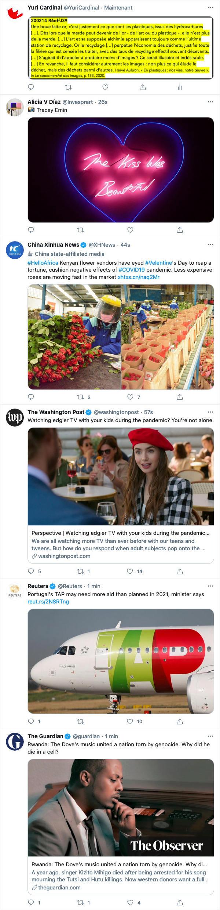Image resolution: width=220 pixels, height=910 pixels.
Task: Open The Washington Post article card headline
Action: (x=120, y=533)
